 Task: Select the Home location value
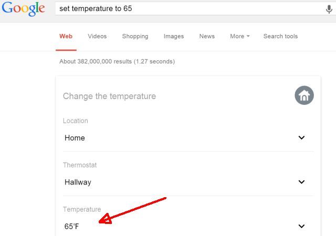75,138
